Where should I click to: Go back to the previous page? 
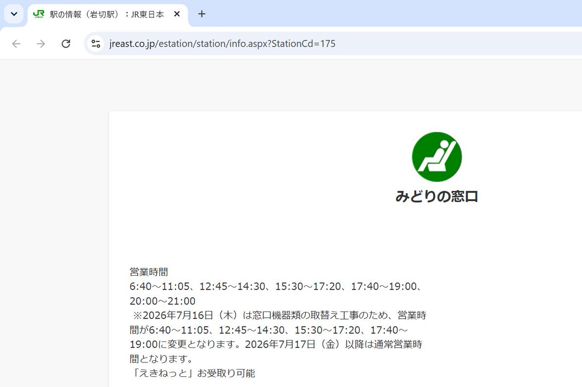tap(16, 44)
